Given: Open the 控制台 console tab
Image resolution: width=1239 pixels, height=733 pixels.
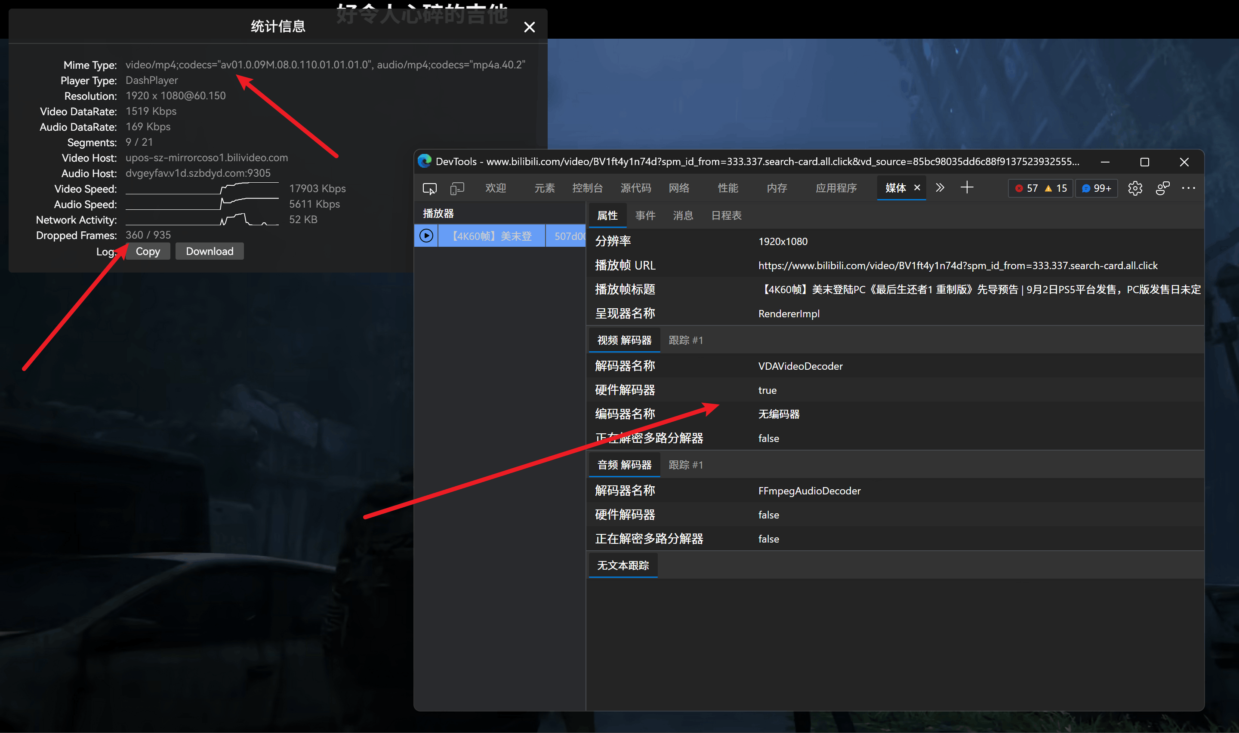Looking at the screenshot, I should [x=587, y=188].
